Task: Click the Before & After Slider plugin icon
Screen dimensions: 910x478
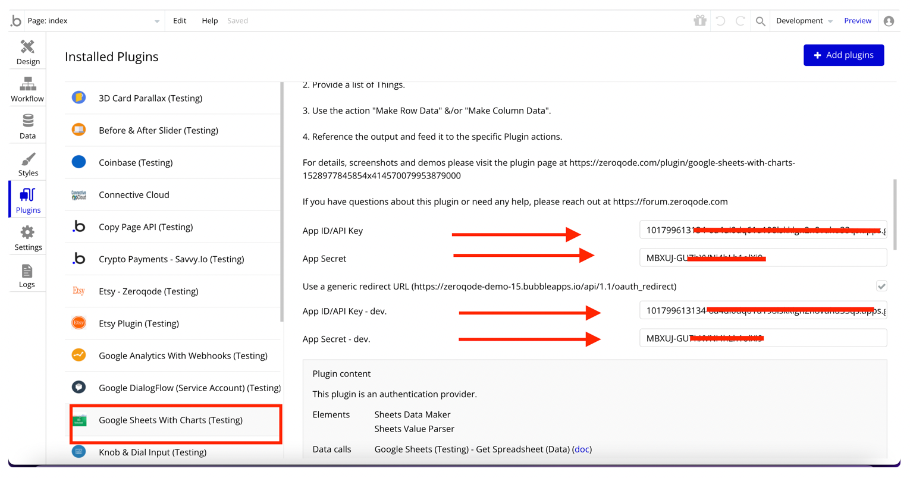Action: (79, 130)
